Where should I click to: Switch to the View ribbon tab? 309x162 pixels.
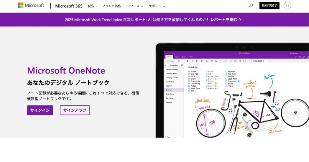click(x=191, y=57)
